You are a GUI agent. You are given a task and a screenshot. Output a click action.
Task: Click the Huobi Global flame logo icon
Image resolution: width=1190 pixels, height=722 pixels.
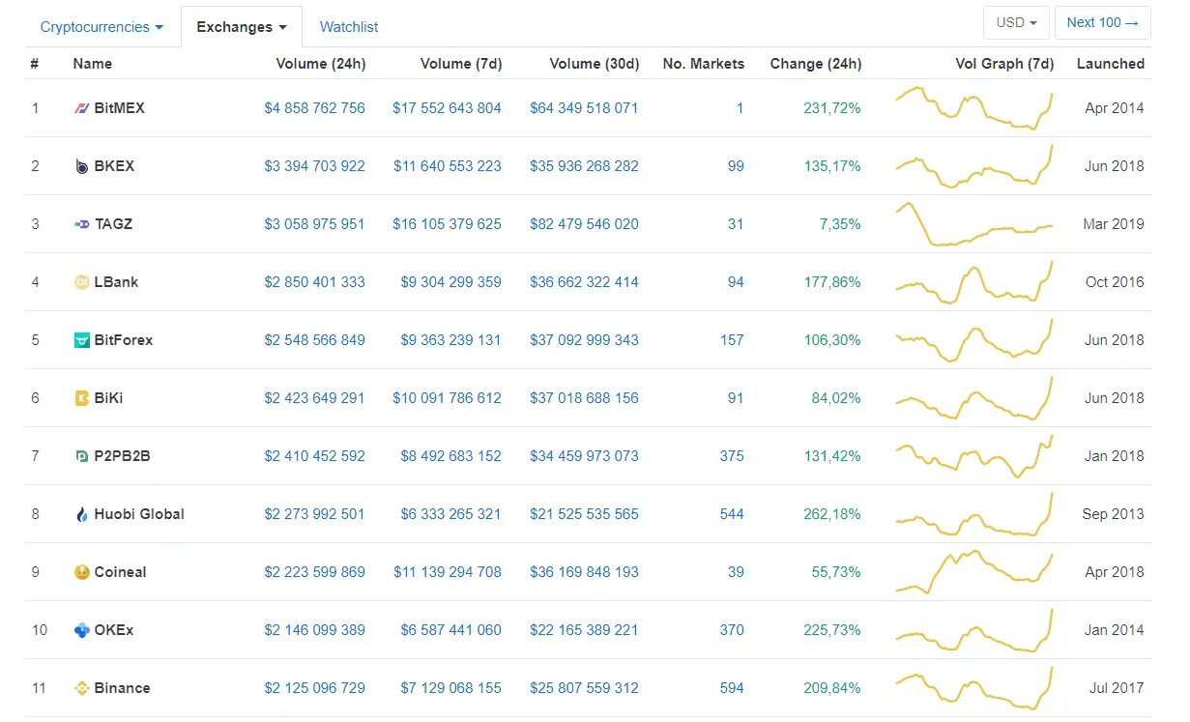click(x=82, y=514)
